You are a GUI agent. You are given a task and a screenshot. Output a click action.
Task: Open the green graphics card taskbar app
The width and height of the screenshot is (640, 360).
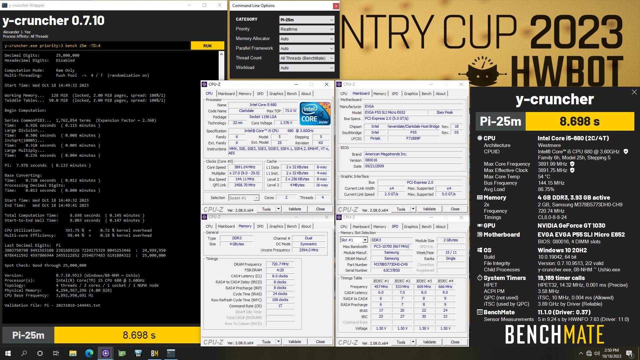tap(122, 353)
